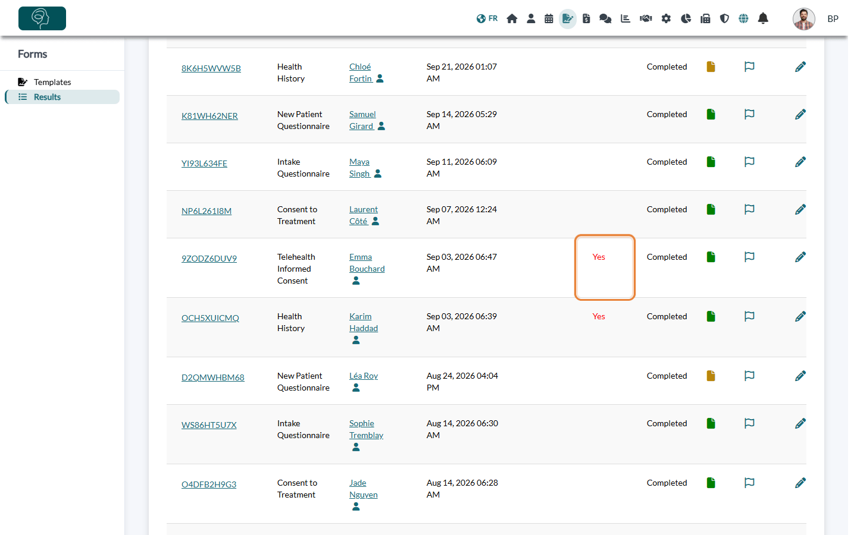
Task: Open patient Karim Haddad's profile link
Action: [x=364, y=322]
